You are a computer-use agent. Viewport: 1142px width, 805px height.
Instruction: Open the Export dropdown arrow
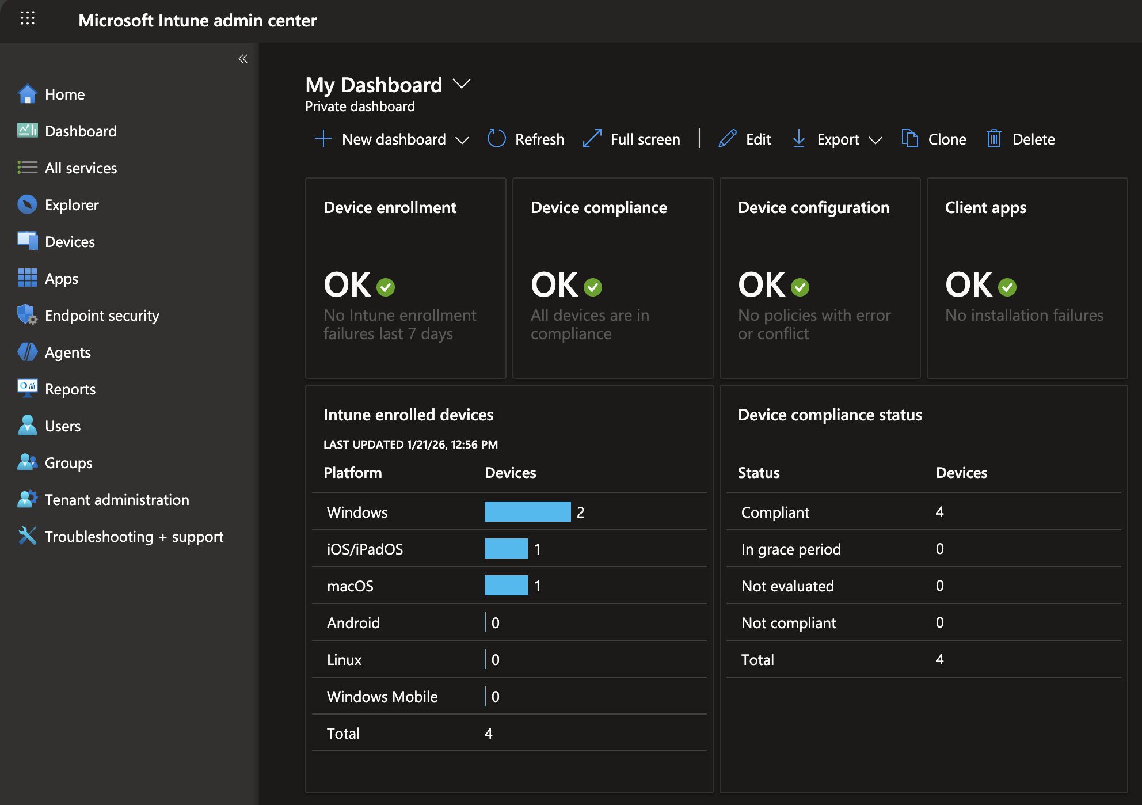point(875,140)
